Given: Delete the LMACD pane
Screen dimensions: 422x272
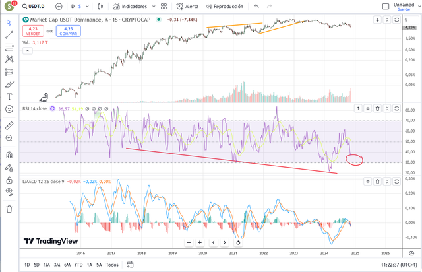Looking at the screenshot, I should [377, 182].
